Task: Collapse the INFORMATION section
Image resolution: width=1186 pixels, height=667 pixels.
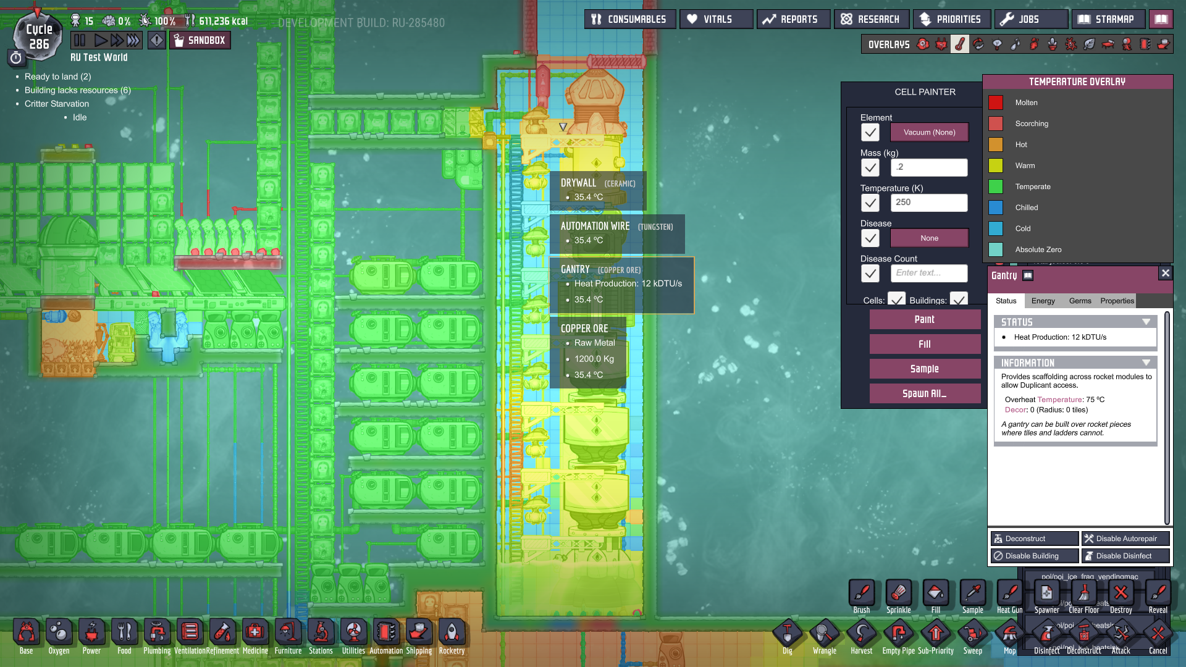Action: (x=1146, y=363)
